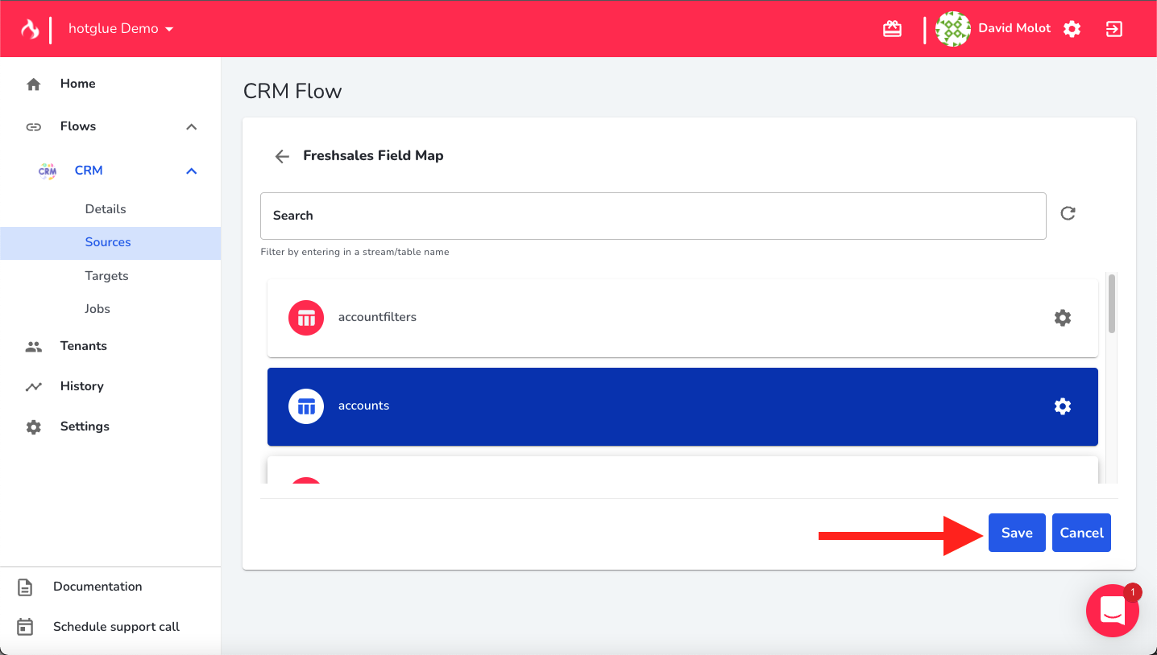Open the Details page
This screenshot has width=1157, height=655.
click(106, 209)
